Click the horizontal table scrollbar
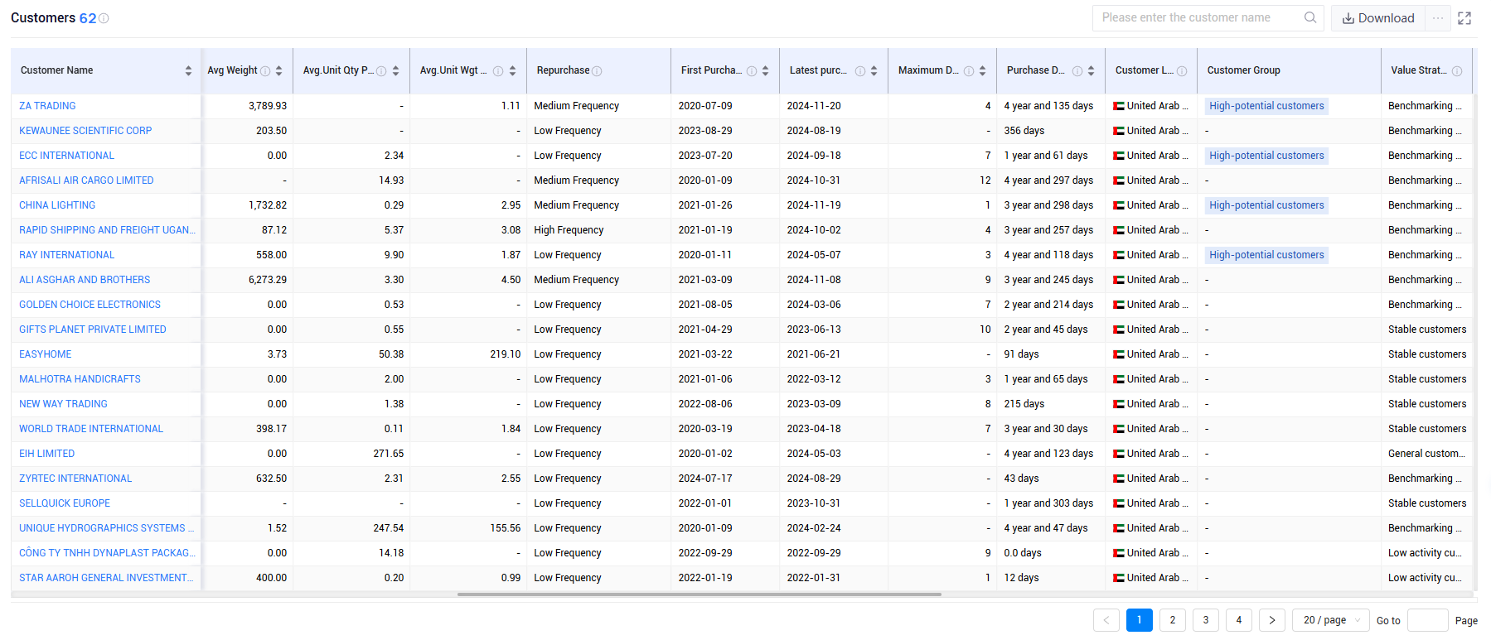 [699, 594]
